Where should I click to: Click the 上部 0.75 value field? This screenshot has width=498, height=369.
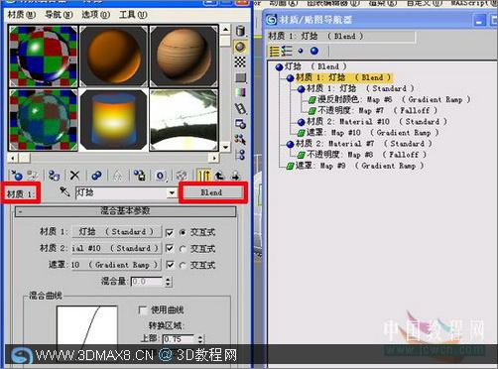tap(179, 339)
